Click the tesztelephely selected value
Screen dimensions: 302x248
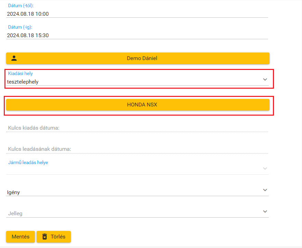(23, 82)
